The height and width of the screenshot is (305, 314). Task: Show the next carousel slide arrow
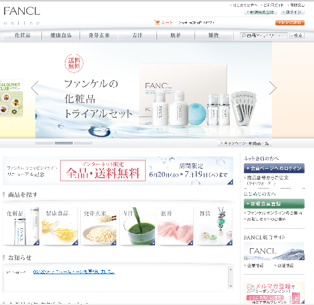(x=273, y=88)
